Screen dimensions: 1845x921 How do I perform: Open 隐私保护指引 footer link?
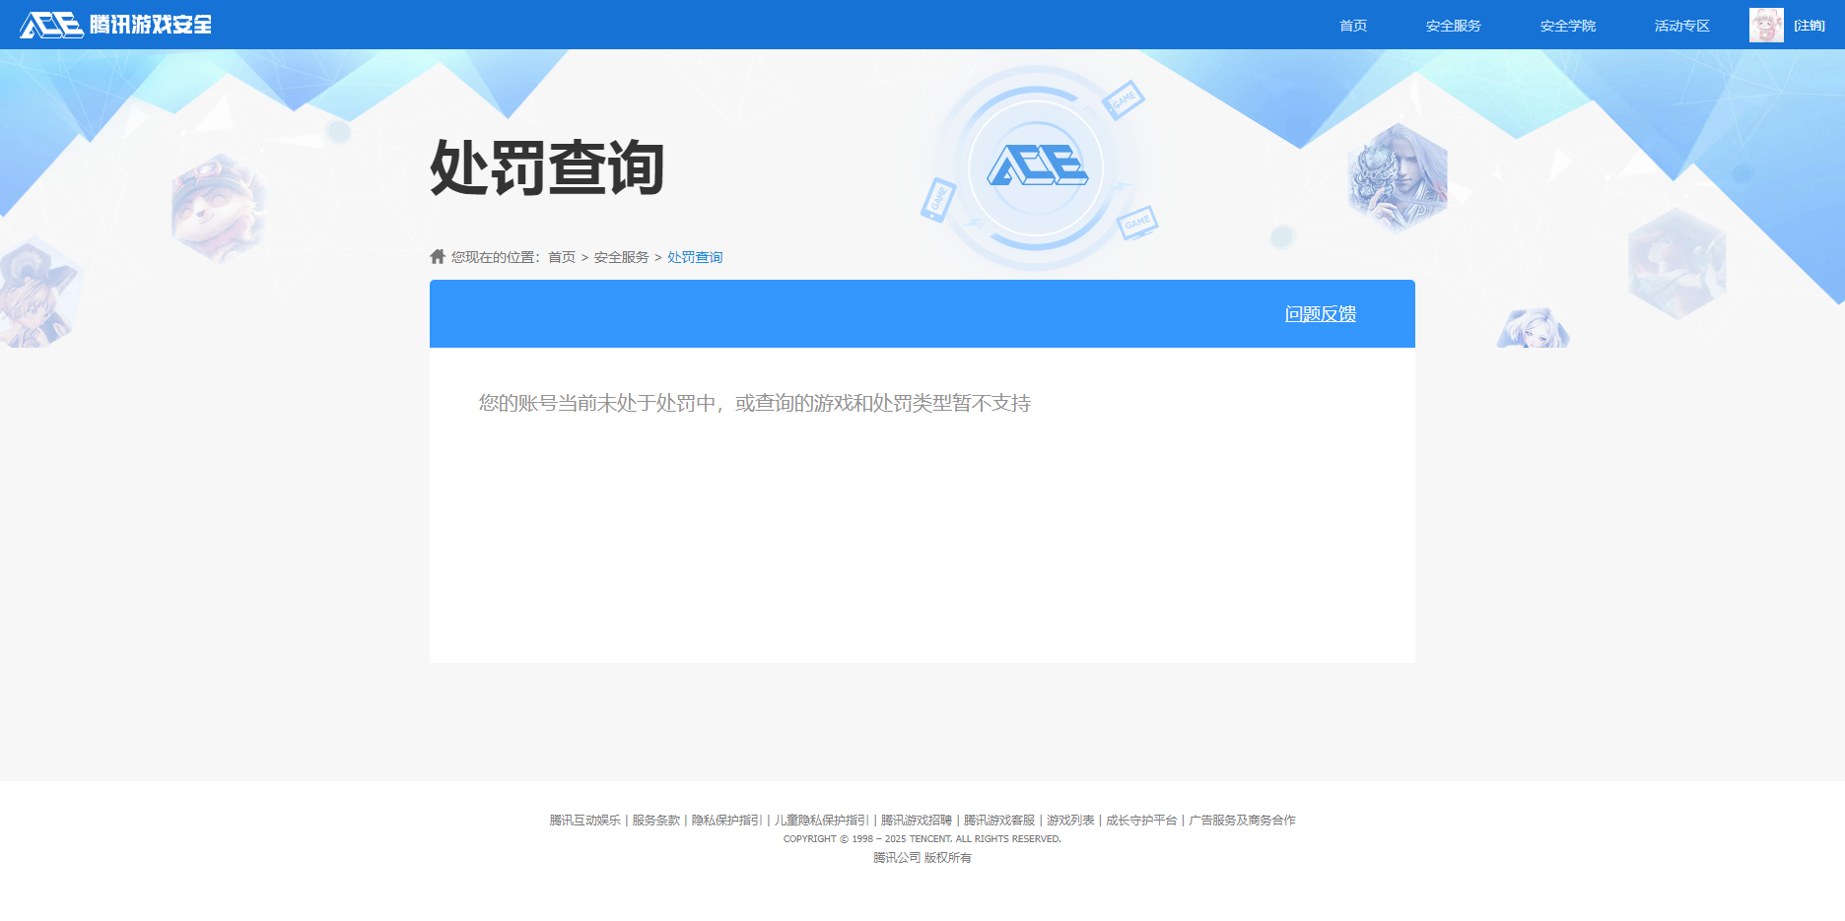(x=727, y=820)
